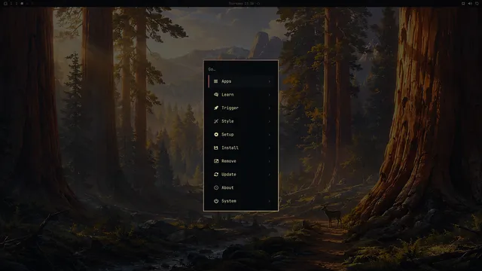482x271 pixels.
Task: Click the Trigger rocket icon
Action: point(216,108)
